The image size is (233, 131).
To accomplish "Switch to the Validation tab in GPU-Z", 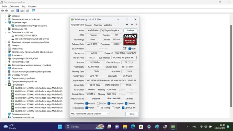I will click(x=108, y=25).
